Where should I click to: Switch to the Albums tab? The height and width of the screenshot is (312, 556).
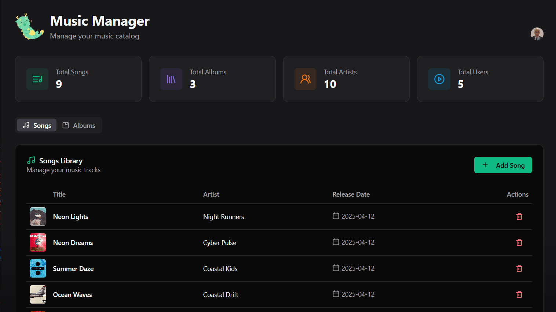79,125
